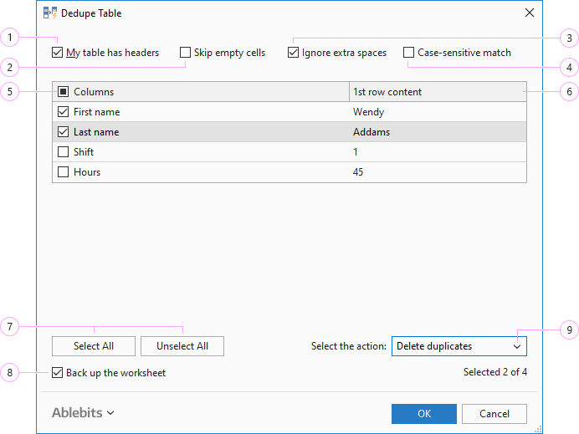Click the Unselect All button
This screenshot has width=579, height=434.
pyautogui.click(x=182, y=346)
